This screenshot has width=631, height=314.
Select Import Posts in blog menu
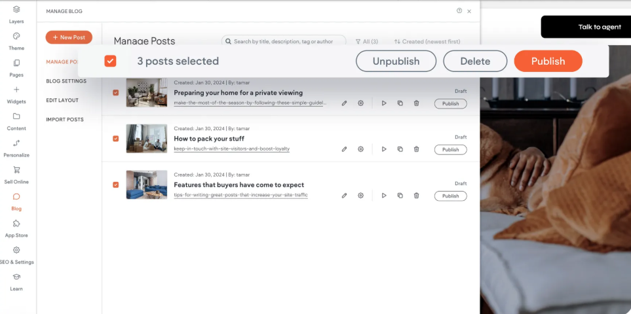(65, 120)
